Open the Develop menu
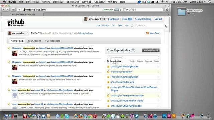Screen dimensions: 214x120 coord(87,2)
